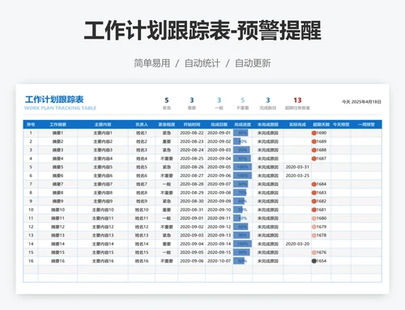
Task: Click the pink warning dot beside 1680
Action: click(x=314, y=219)
